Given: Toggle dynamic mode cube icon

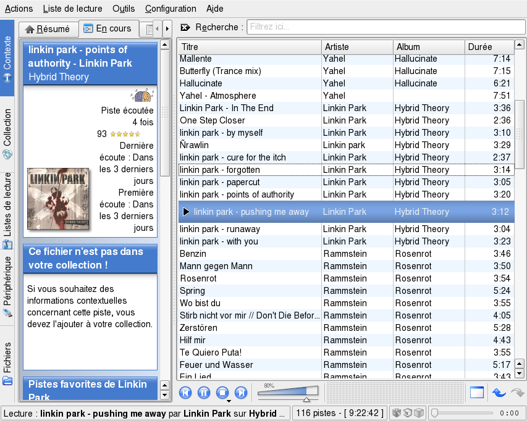Looking at the screenshot, I should point(418,412).
